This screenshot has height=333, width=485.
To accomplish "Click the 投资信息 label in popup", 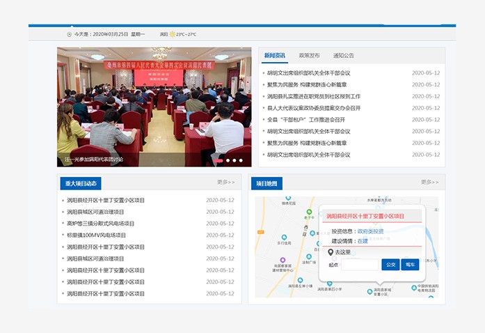I will pyautogui.click(x=342, y=231).
